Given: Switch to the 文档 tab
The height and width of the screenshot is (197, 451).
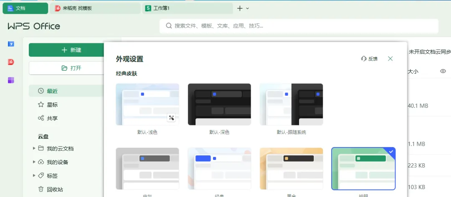Looking at the screenshot, I should [x=25, y=8].
